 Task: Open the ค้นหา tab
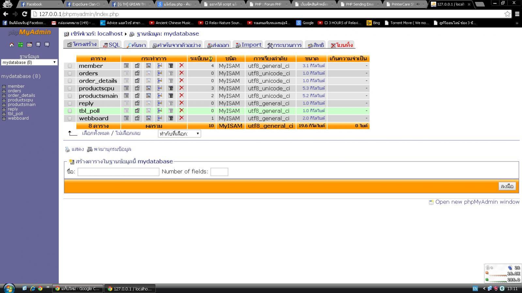(136, 45)
